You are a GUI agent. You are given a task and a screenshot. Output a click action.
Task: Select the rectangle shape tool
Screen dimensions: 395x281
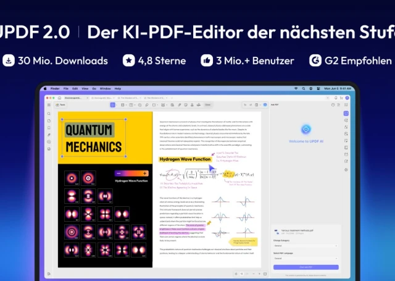154,105
